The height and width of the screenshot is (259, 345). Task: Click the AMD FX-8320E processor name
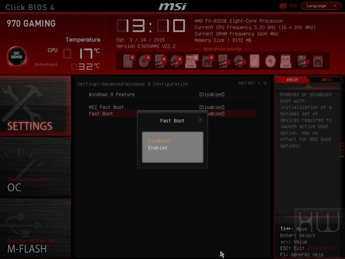[239, 21]
